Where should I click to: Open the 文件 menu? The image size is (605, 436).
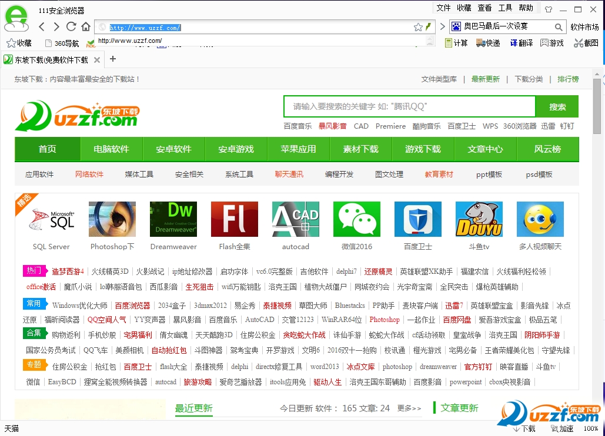(443, 8)
